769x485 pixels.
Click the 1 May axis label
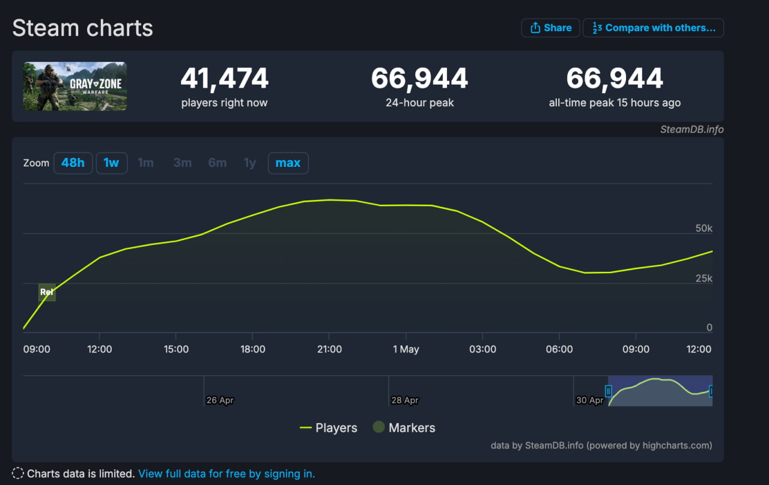point(406,349)
